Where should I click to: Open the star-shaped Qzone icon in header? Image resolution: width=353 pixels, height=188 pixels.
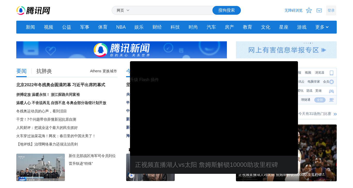click(x=309, y=10)
